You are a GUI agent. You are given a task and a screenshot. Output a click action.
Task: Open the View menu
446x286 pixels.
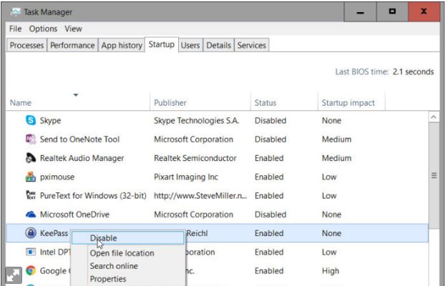point(73,29)
